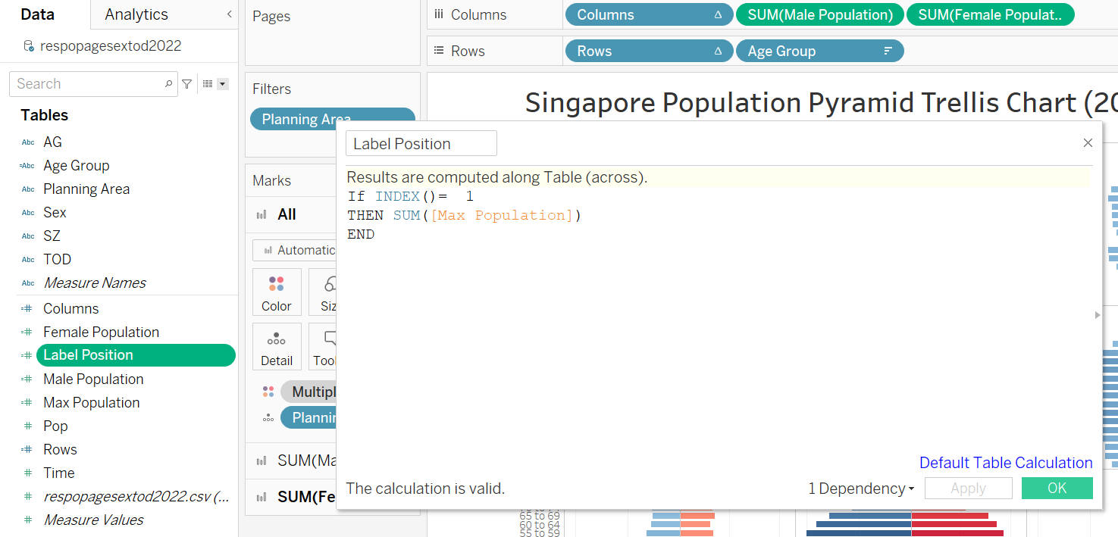Screen dimensions: 1118x537
Task: Open the Color marks card
Action: coord(277,292)
